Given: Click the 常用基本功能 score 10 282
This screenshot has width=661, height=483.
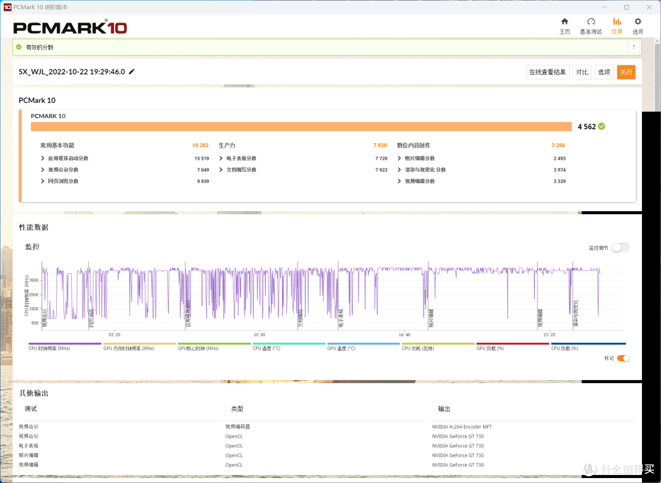Looking at the screenshot, I should [200, 146].
